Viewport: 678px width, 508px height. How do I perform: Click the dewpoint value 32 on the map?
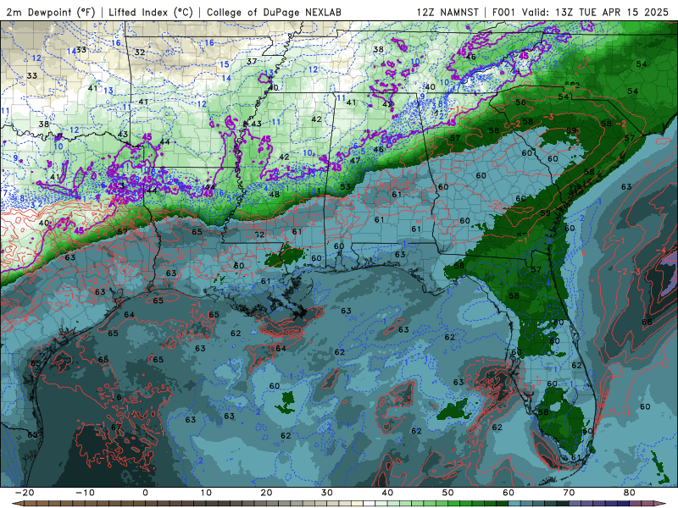(140, 52)
